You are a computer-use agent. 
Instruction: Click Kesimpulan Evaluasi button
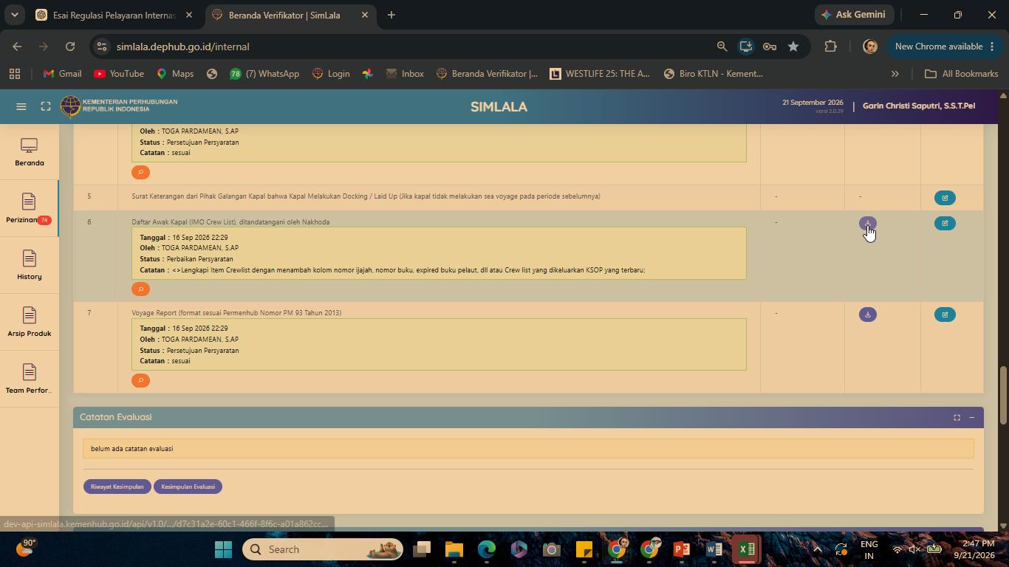[188, 487]
